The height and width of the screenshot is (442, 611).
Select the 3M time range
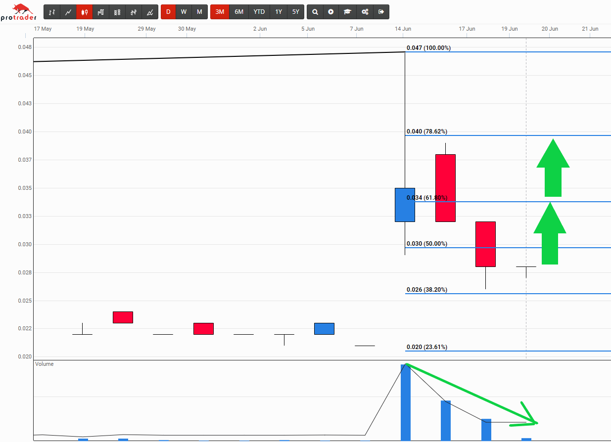(220, 12)
